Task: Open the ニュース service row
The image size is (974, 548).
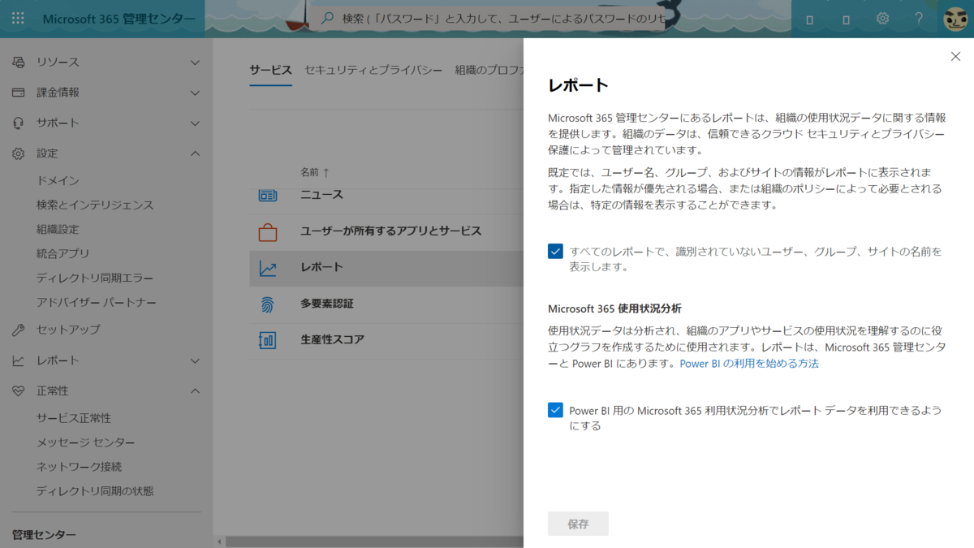Action: tap(386, 195)
